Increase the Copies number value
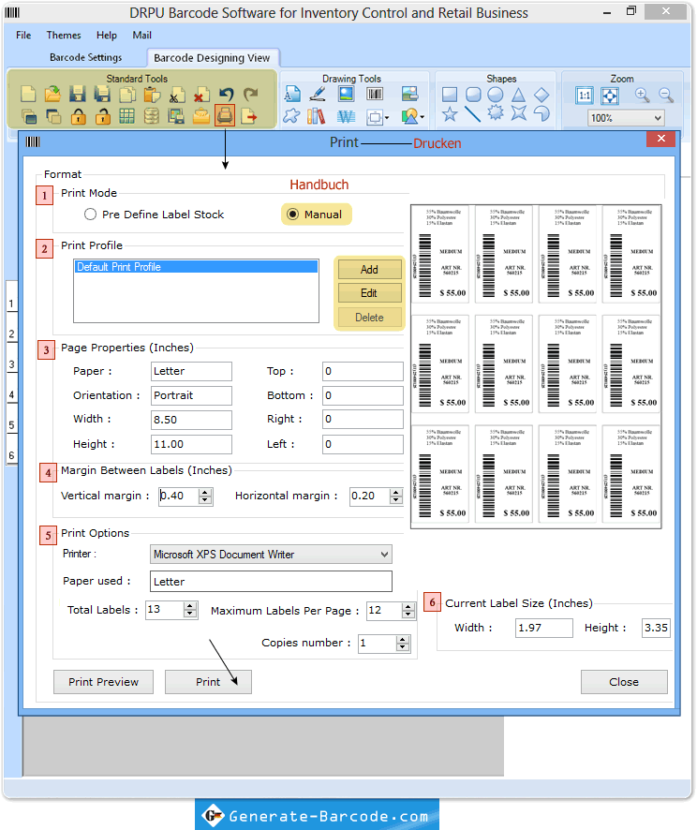The height and width of the screenshot is (830, 697). [403, 640]
